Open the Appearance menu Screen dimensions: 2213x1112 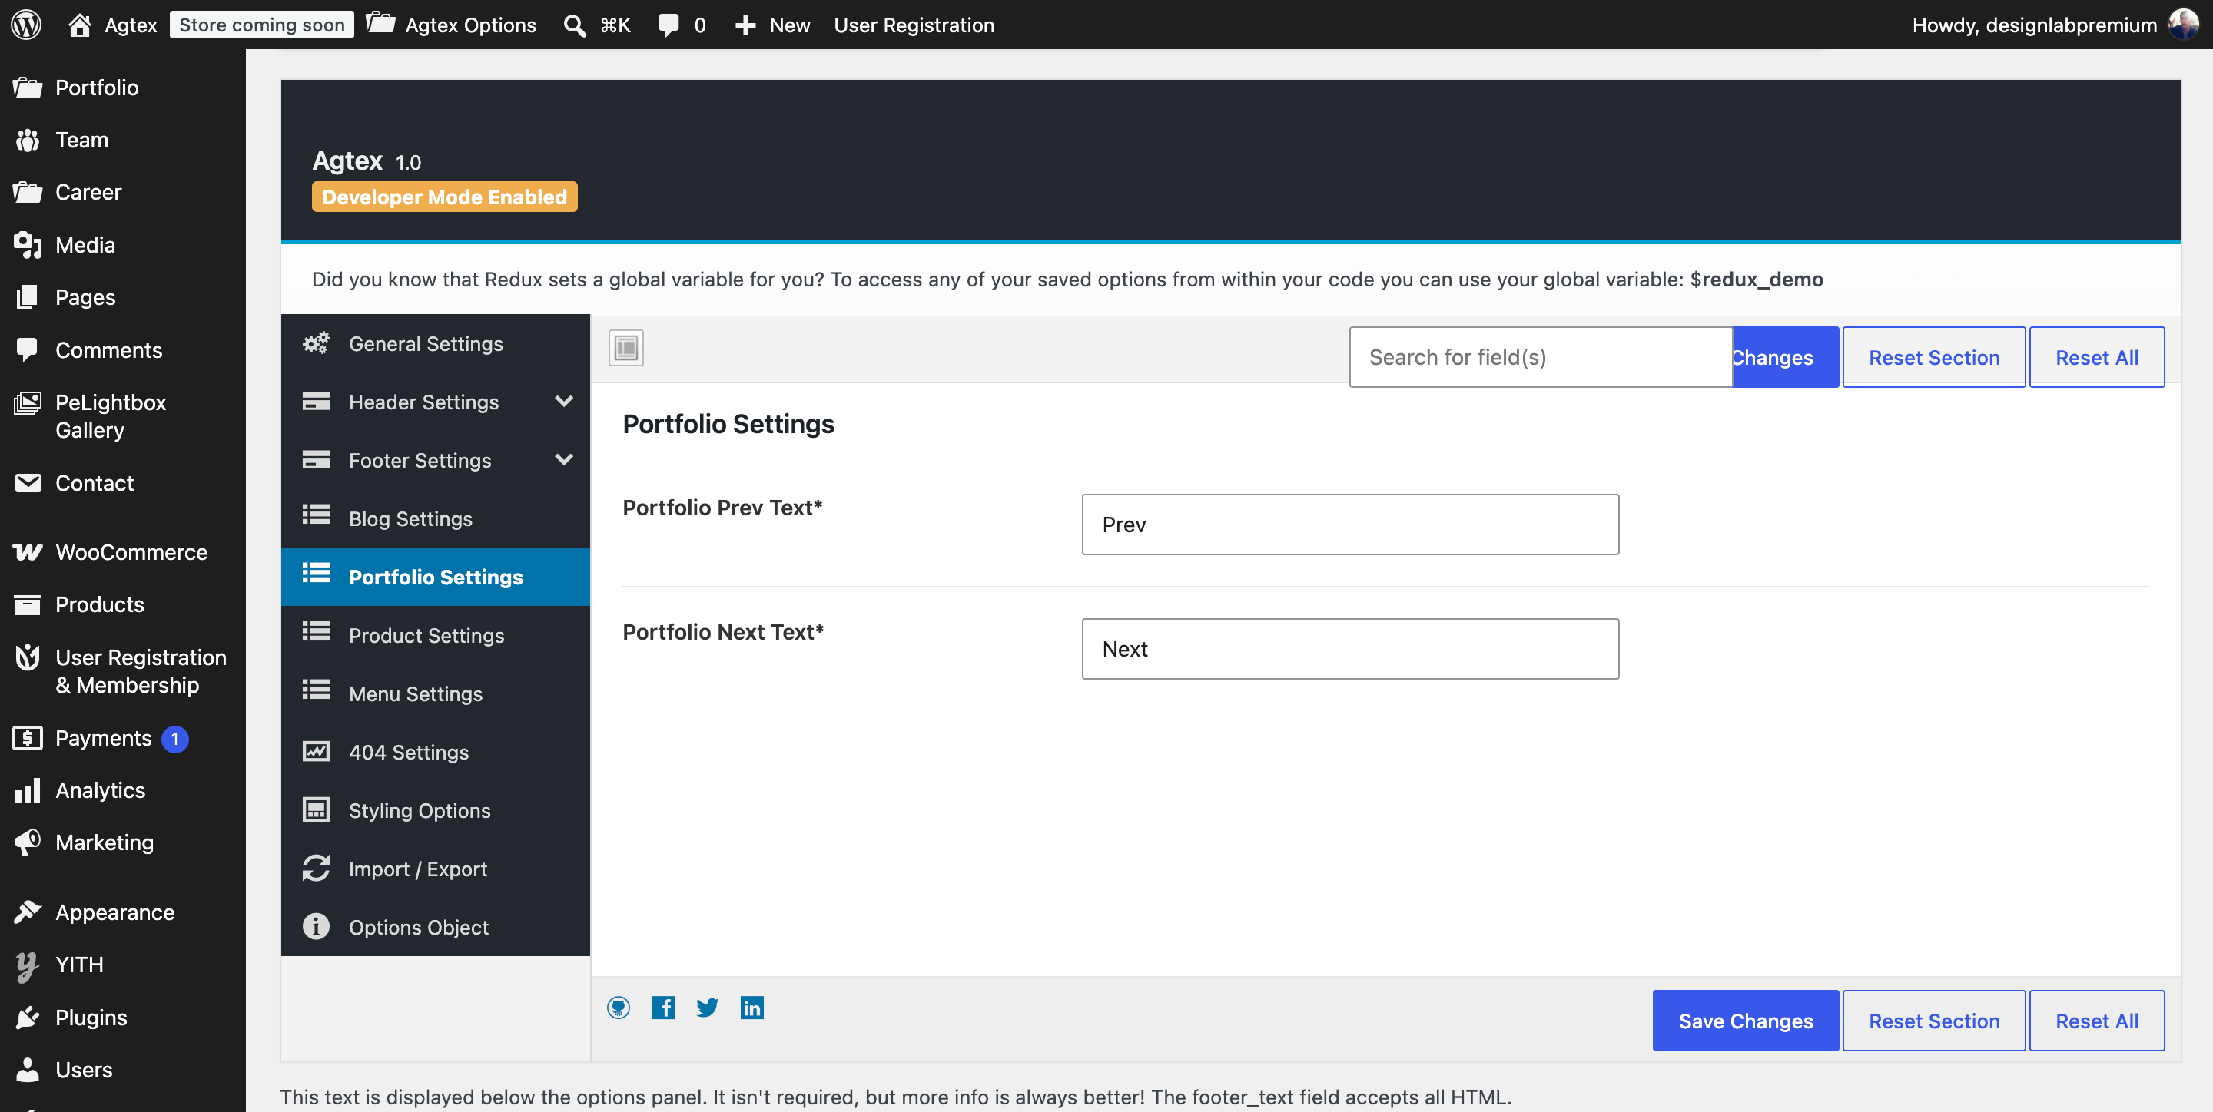point(123,912)
